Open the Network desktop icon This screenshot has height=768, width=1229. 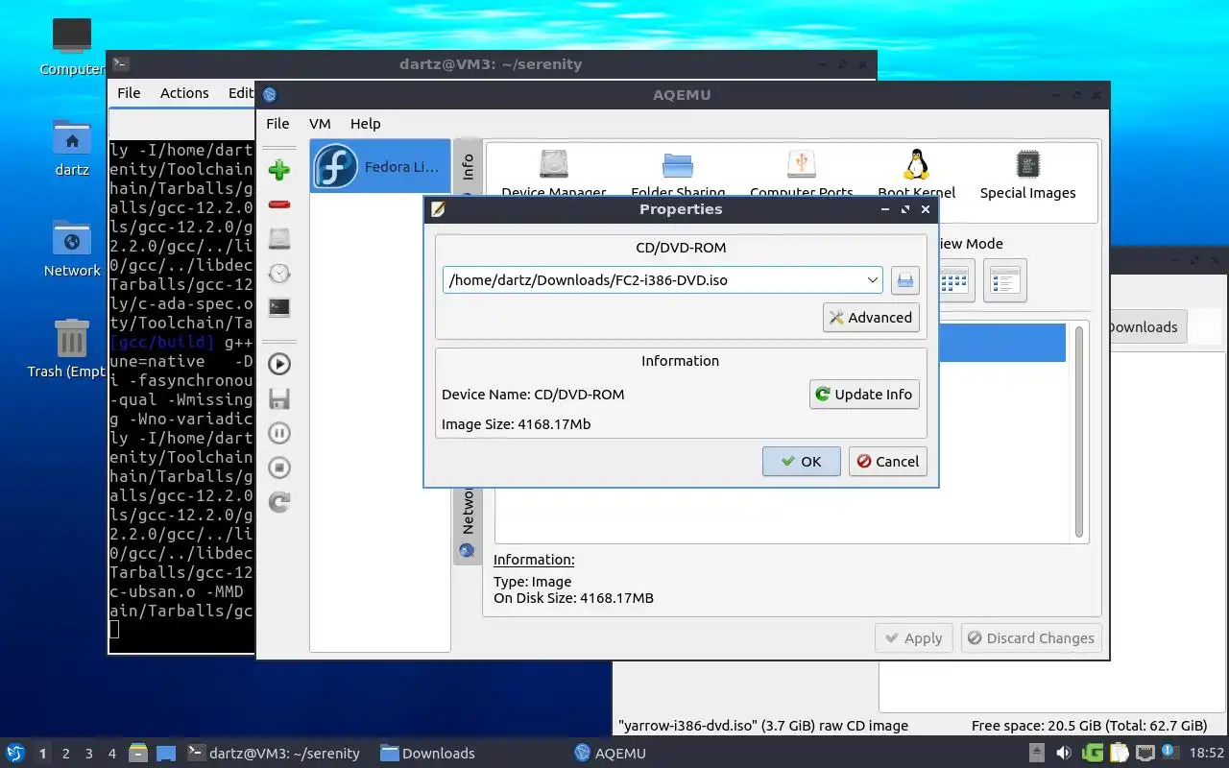coord(72,250)
